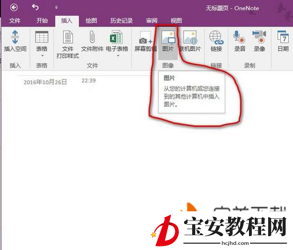293x250 pixels.
Task: Click the 屏幕剪辑 camera icon
Action: [x=145, y=37]
